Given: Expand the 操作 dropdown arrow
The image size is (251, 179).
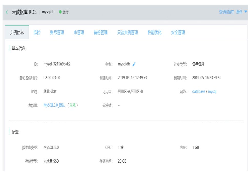Looking at the screenshot, I should [x=246, y=12].
